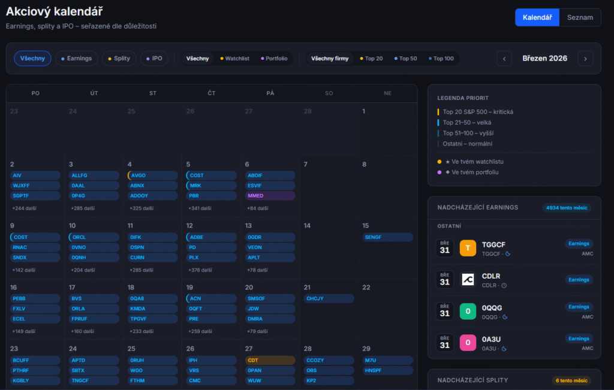Select the Kalendář view tab
The image size is (614, 390).
pos(537,17)
